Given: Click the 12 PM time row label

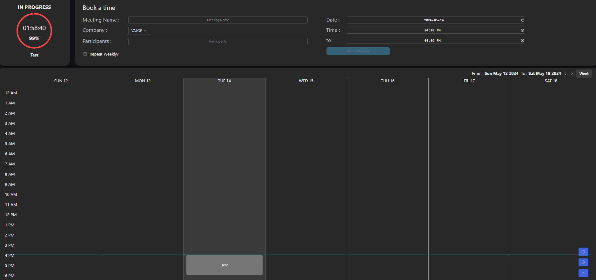Looking at the screenshot, I should [11, 215].
